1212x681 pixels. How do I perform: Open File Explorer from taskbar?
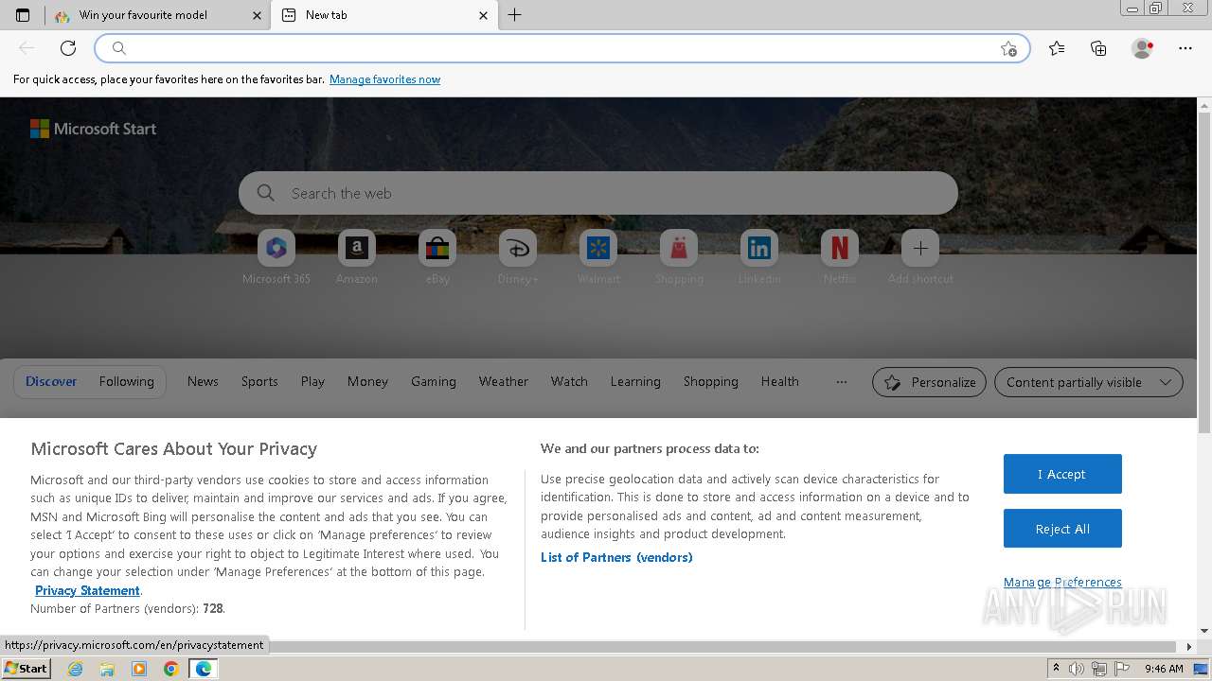(107, 669)
